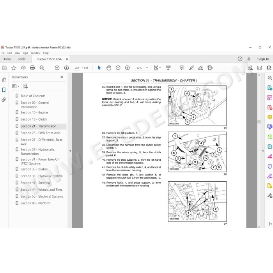The image size is (273, 273).
Task: Collapse the right tools pane arrow
Action: point(263,151)
